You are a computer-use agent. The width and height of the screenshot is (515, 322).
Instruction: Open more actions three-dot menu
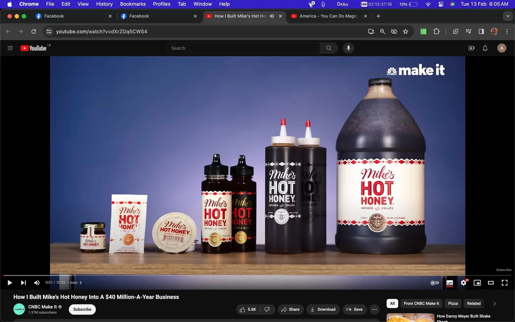pos(375,309)
